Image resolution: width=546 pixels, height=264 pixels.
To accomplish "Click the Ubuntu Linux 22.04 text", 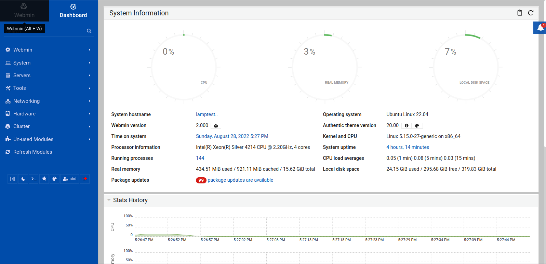I will point(407,114).
